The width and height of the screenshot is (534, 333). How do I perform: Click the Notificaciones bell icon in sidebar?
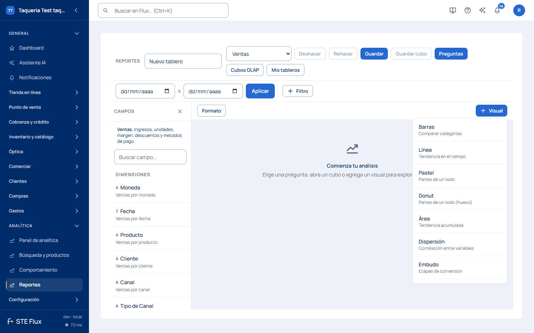coord(12,78)
